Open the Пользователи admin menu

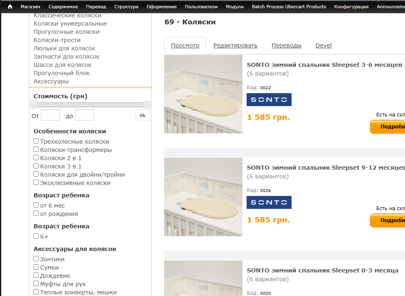201,7
